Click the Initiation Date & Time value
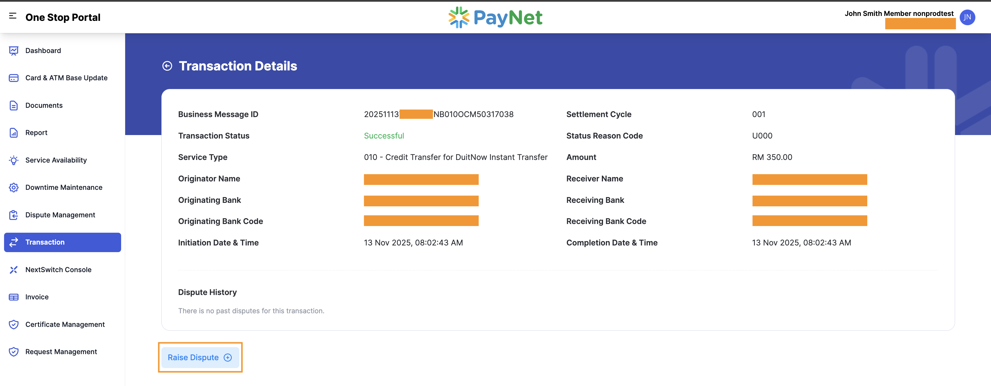This screenshot has height=386, width=991. pos(413,243)
